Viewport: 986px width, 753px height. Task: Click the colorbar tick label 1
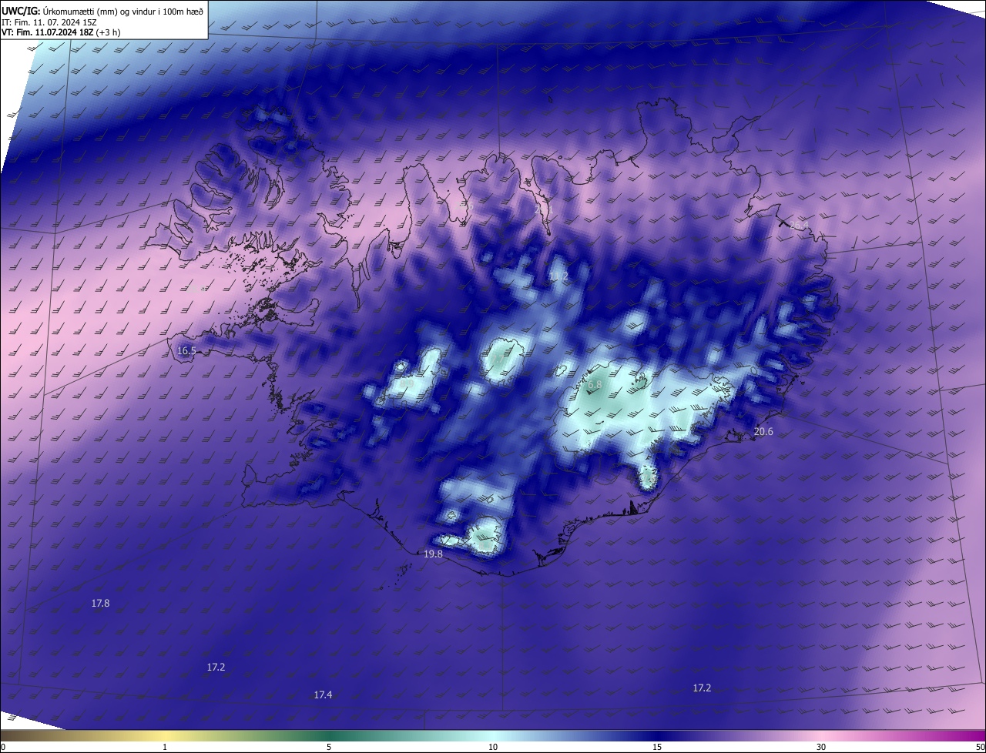pyautogui.click(x=165, y=747)
